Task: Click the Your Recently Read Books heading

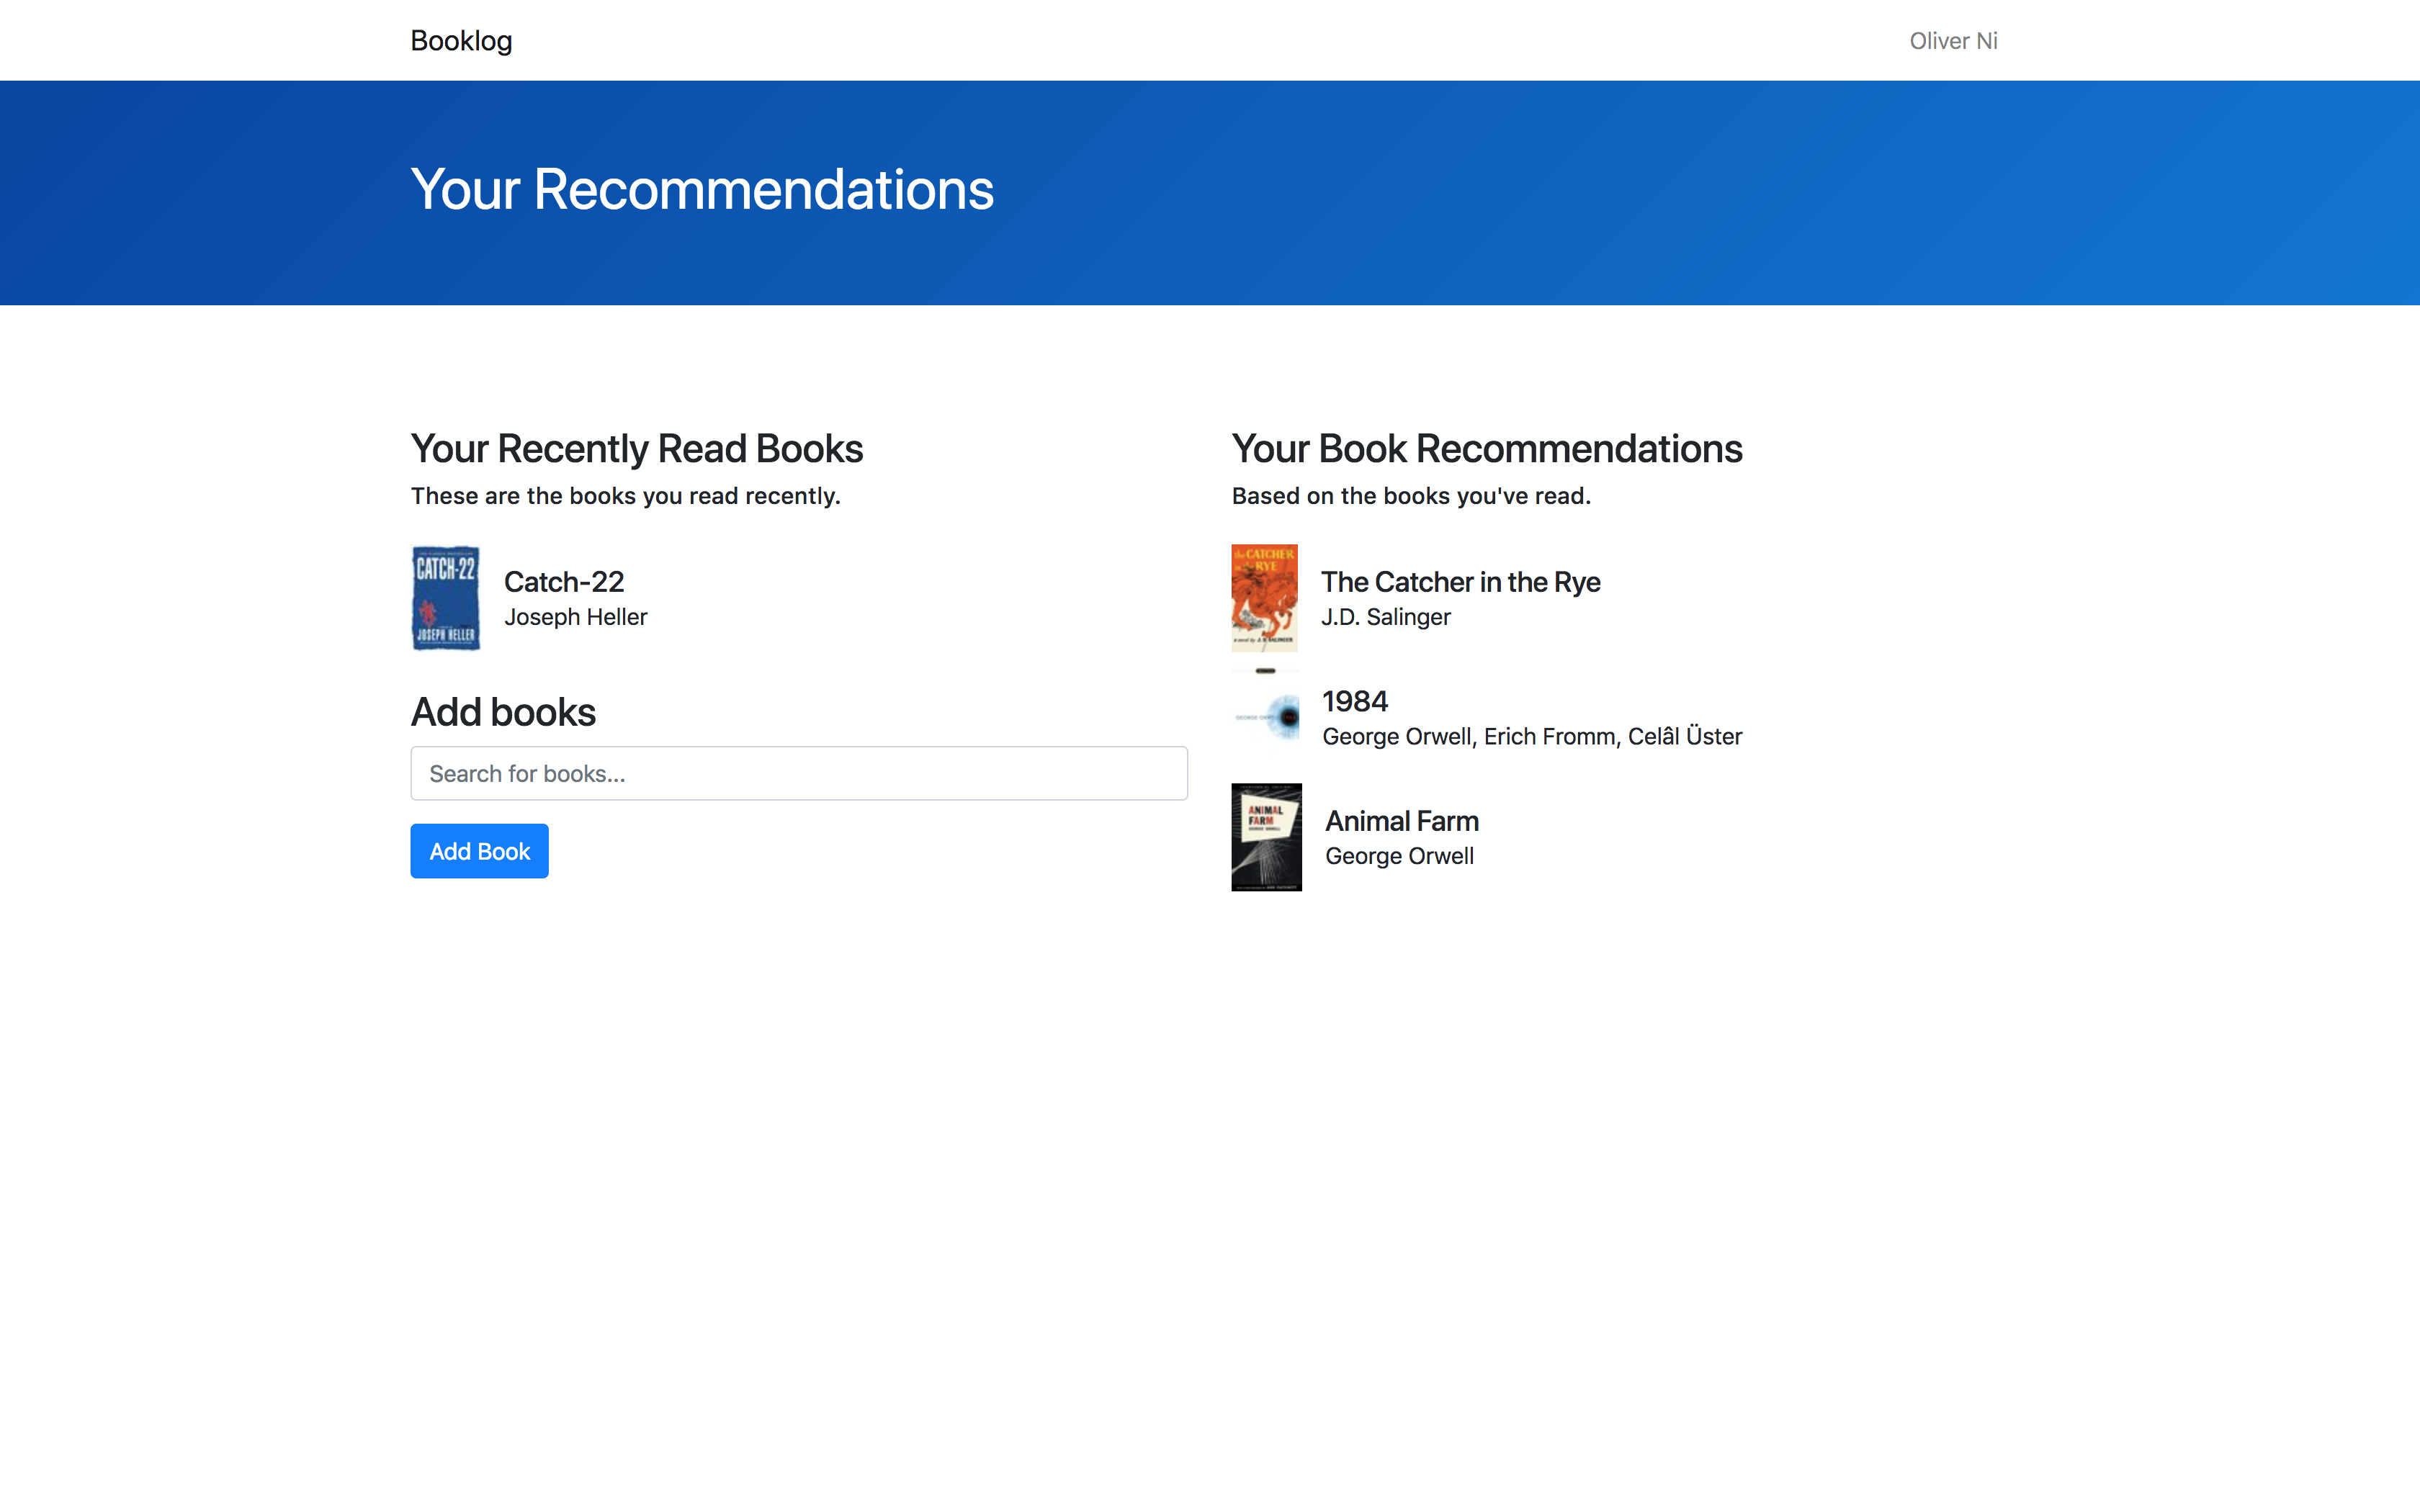Action: [636, 449]
